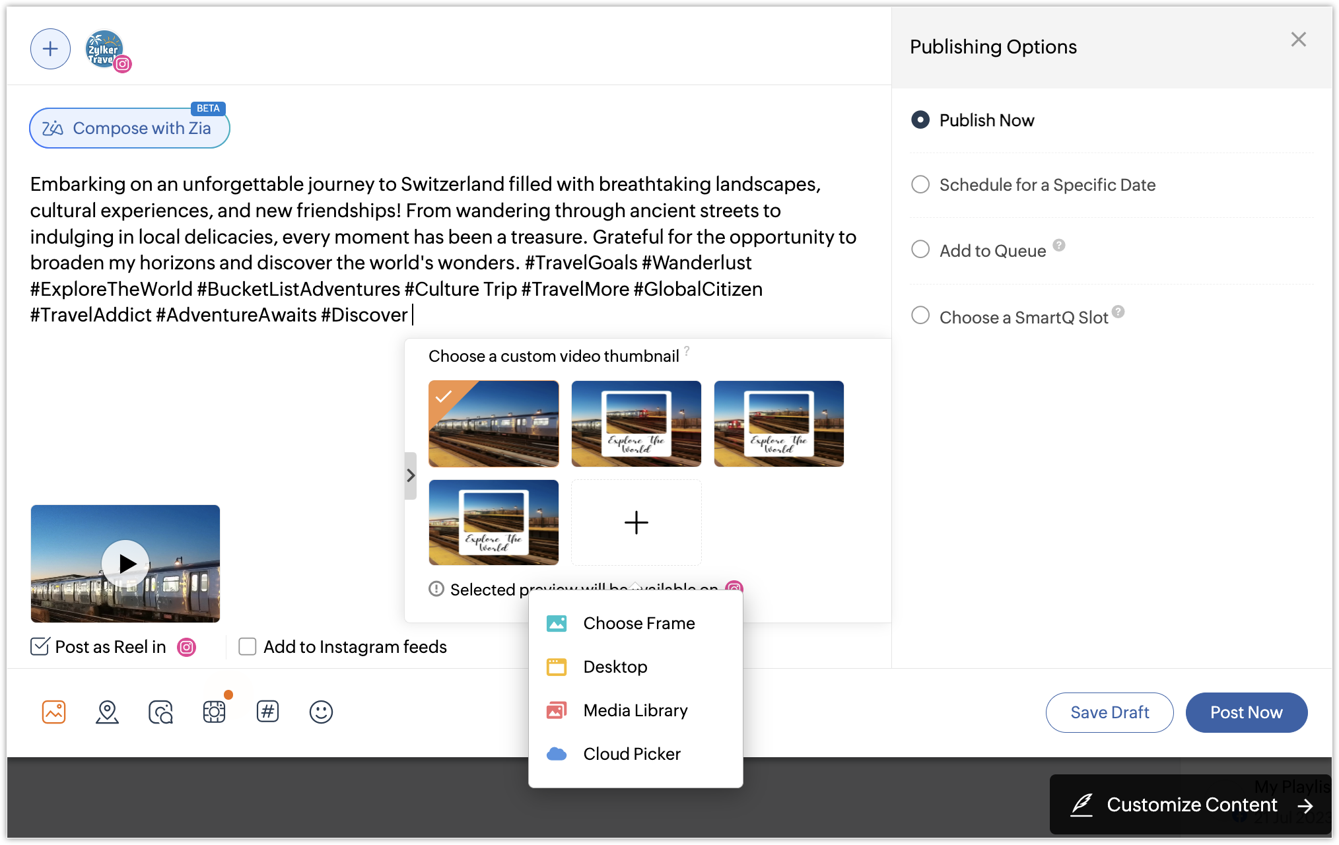Screen dimensions: 1339x845
Task: Enable Add to Instagram feeds checkbox
Action: (x=248, y=646)
